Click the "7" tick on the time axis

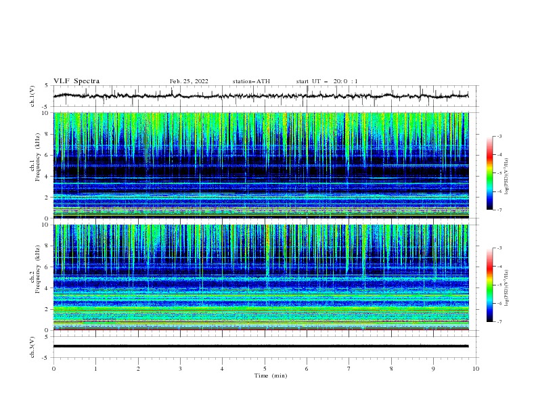(349, 369)
